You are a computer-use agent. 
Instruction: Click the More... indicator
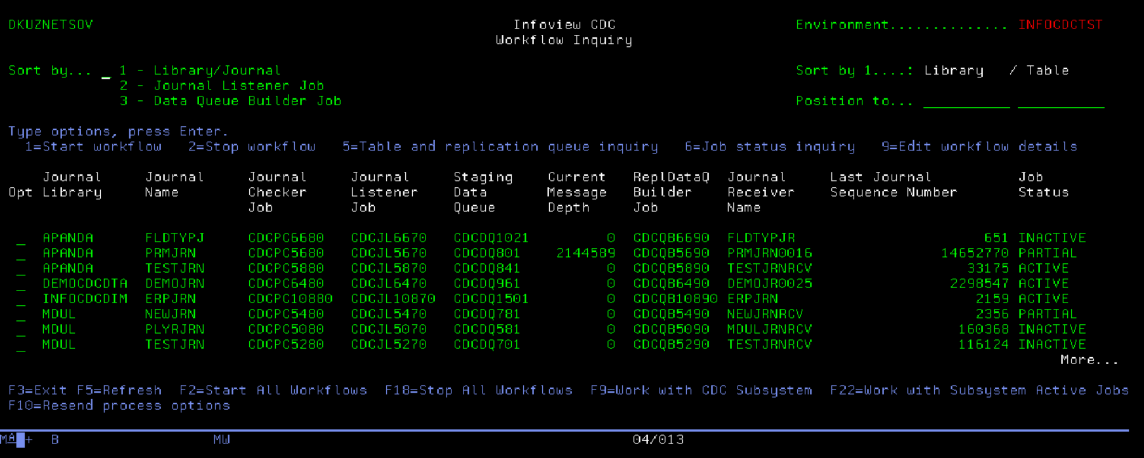coord(1089,360)
